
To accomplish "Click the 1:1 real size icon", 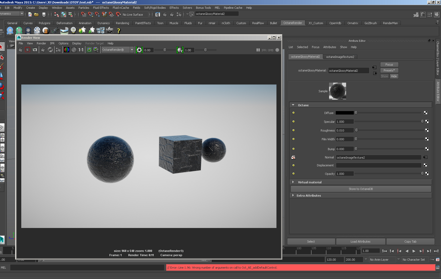I will [81, 50].
